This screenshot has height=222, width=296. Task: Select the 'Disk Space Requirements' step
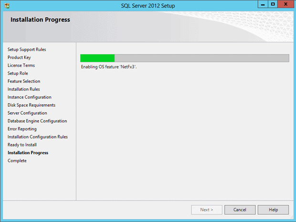click(32, 105)
